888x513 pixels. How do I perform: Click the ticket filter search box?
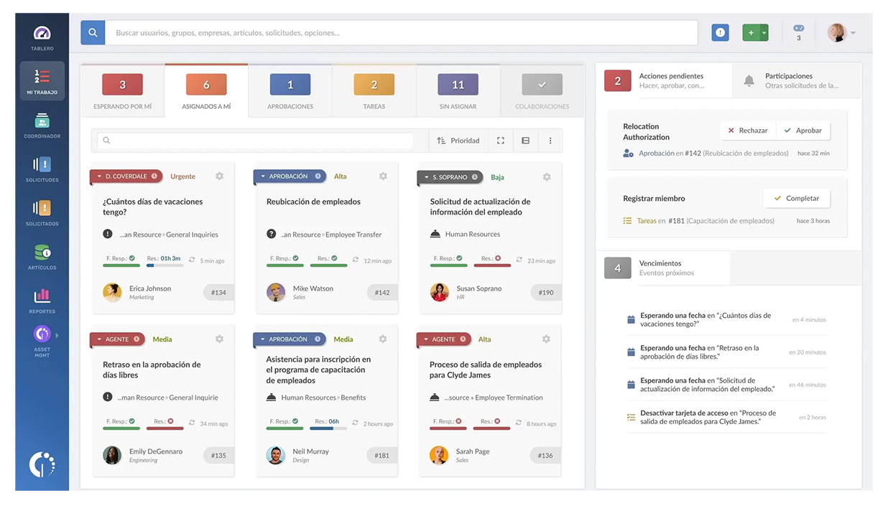tap(256, 141)
